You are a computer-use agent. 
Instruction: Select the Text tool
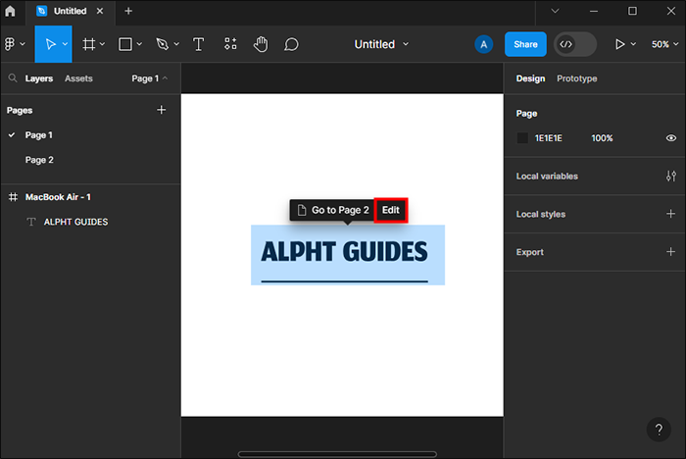[198, 44]
